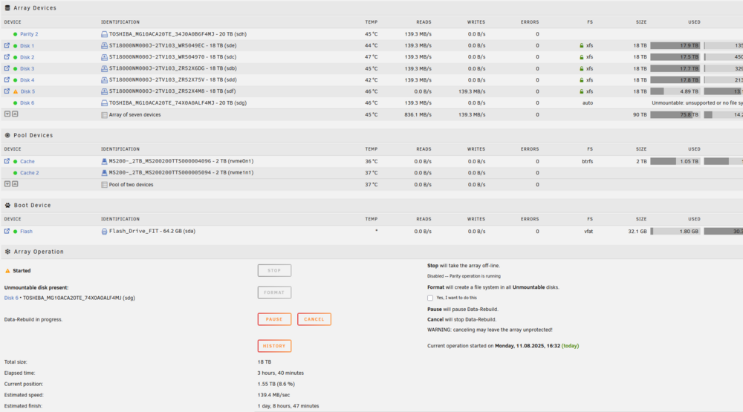Image resolution: width=743 pixels, height=412 pixels.
Task: Click the down-arrow toggle under Pool Devices
Action: 7,184
